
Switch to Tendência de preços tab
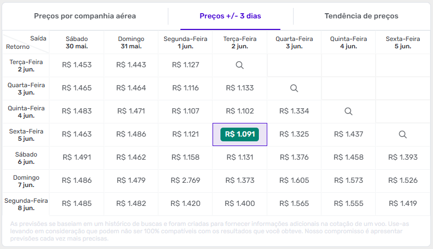pos(361,16)
